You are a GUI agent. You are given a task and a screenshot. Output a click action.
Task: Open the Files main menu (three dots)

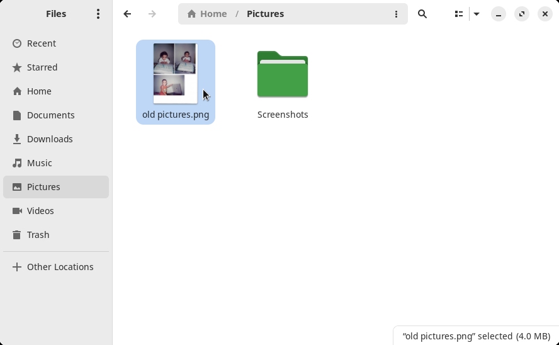[98, 14]
